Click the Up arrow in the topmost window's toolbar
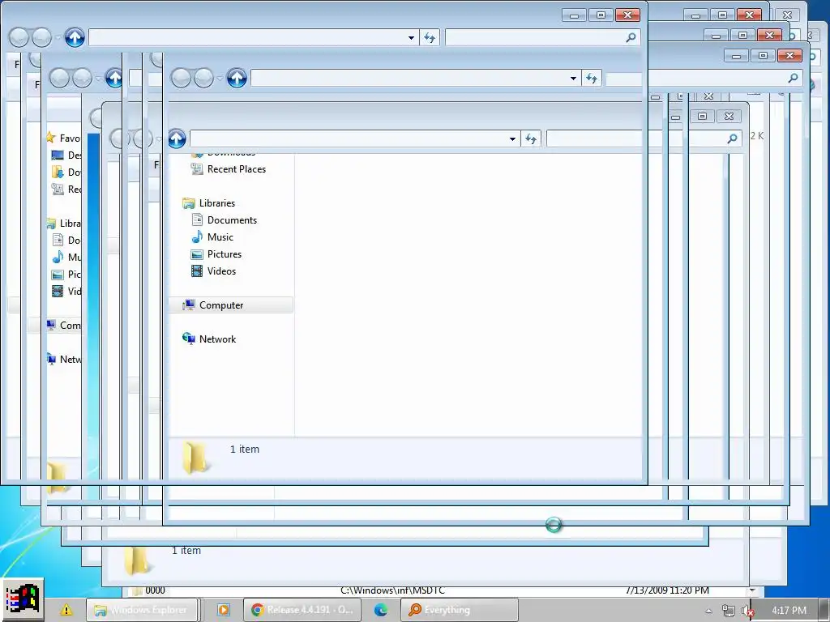Screen dimensions: 830x622 [x=75, y=37]
